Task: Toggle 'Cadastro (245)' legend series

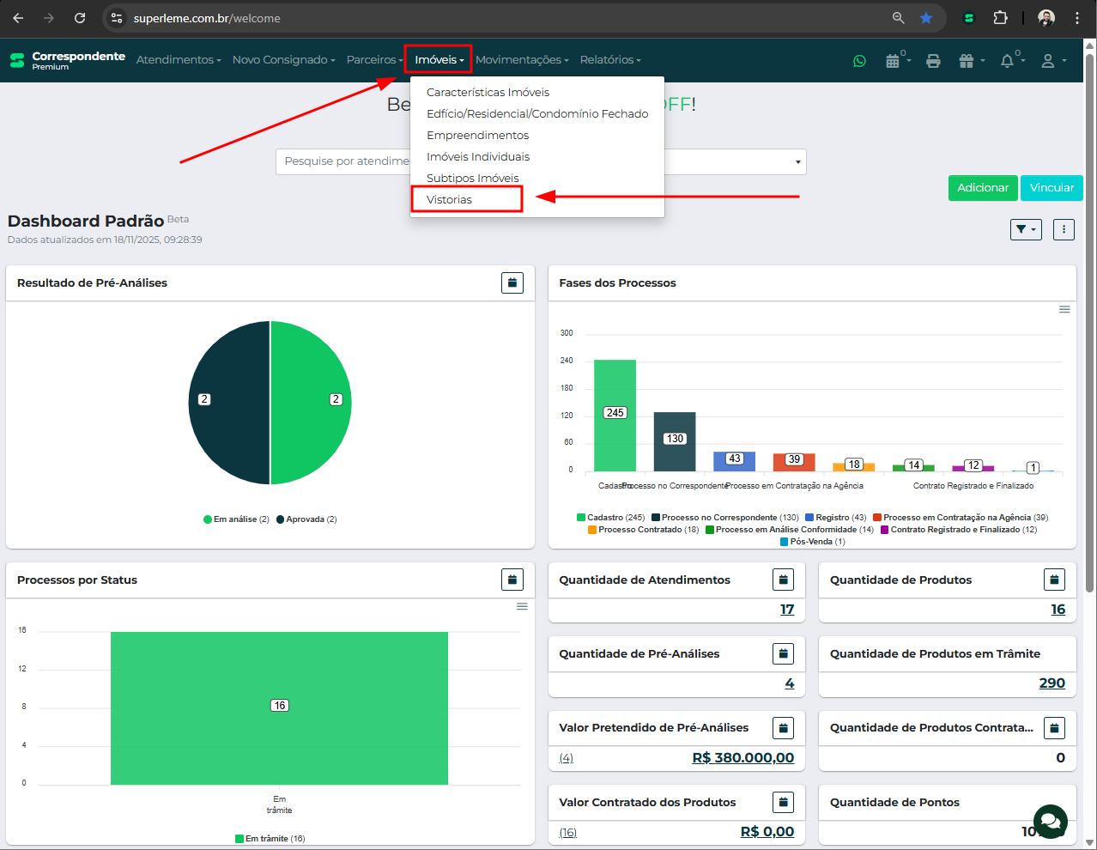Action: point(611,518)
